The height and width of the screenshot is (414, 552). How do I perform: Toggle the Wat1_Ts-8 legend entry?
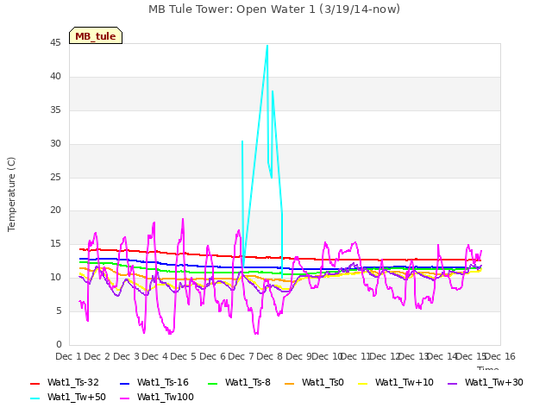coord(239,383)
